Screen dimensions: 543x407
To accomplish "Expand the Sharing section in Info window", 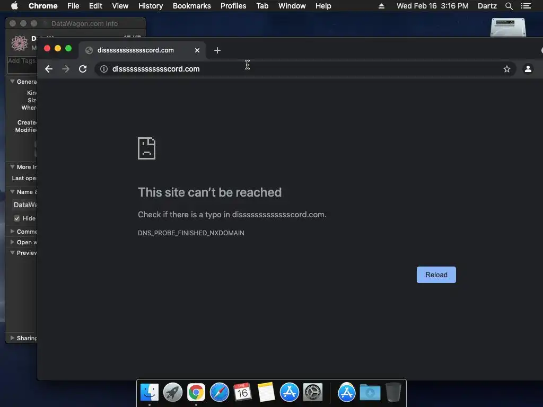I will click(13, 338).
